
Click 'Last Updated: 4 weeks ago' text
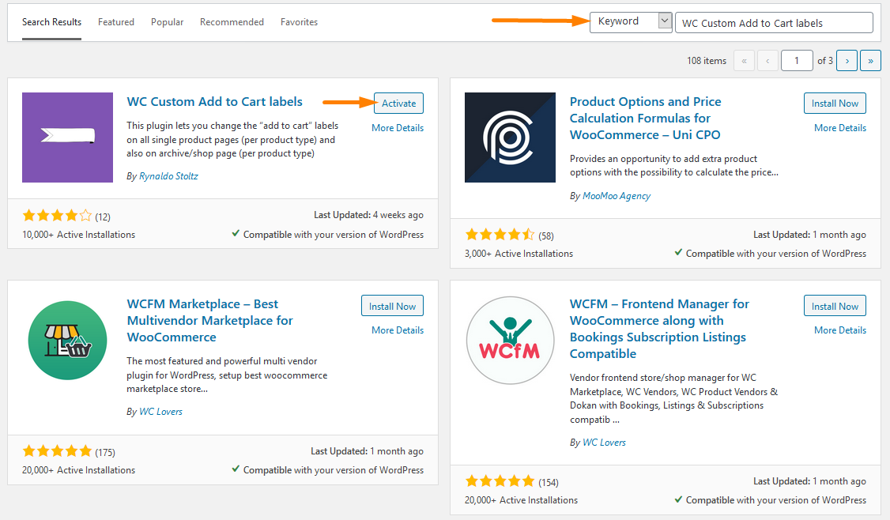(x=368, y=215)
